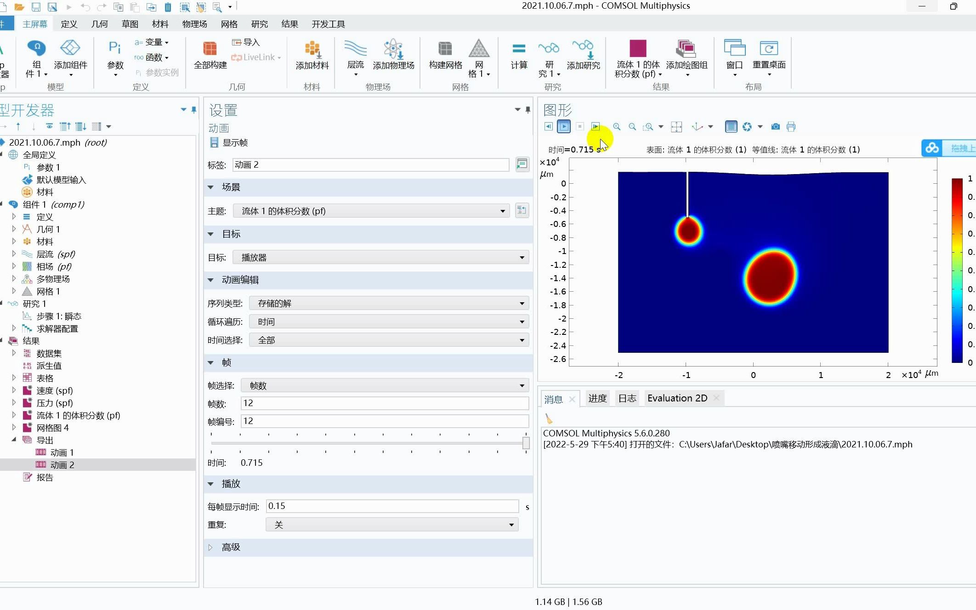Take a snapshot with the camera icon in graphics toolbar

pyautogui.click(x=775, y=127)
